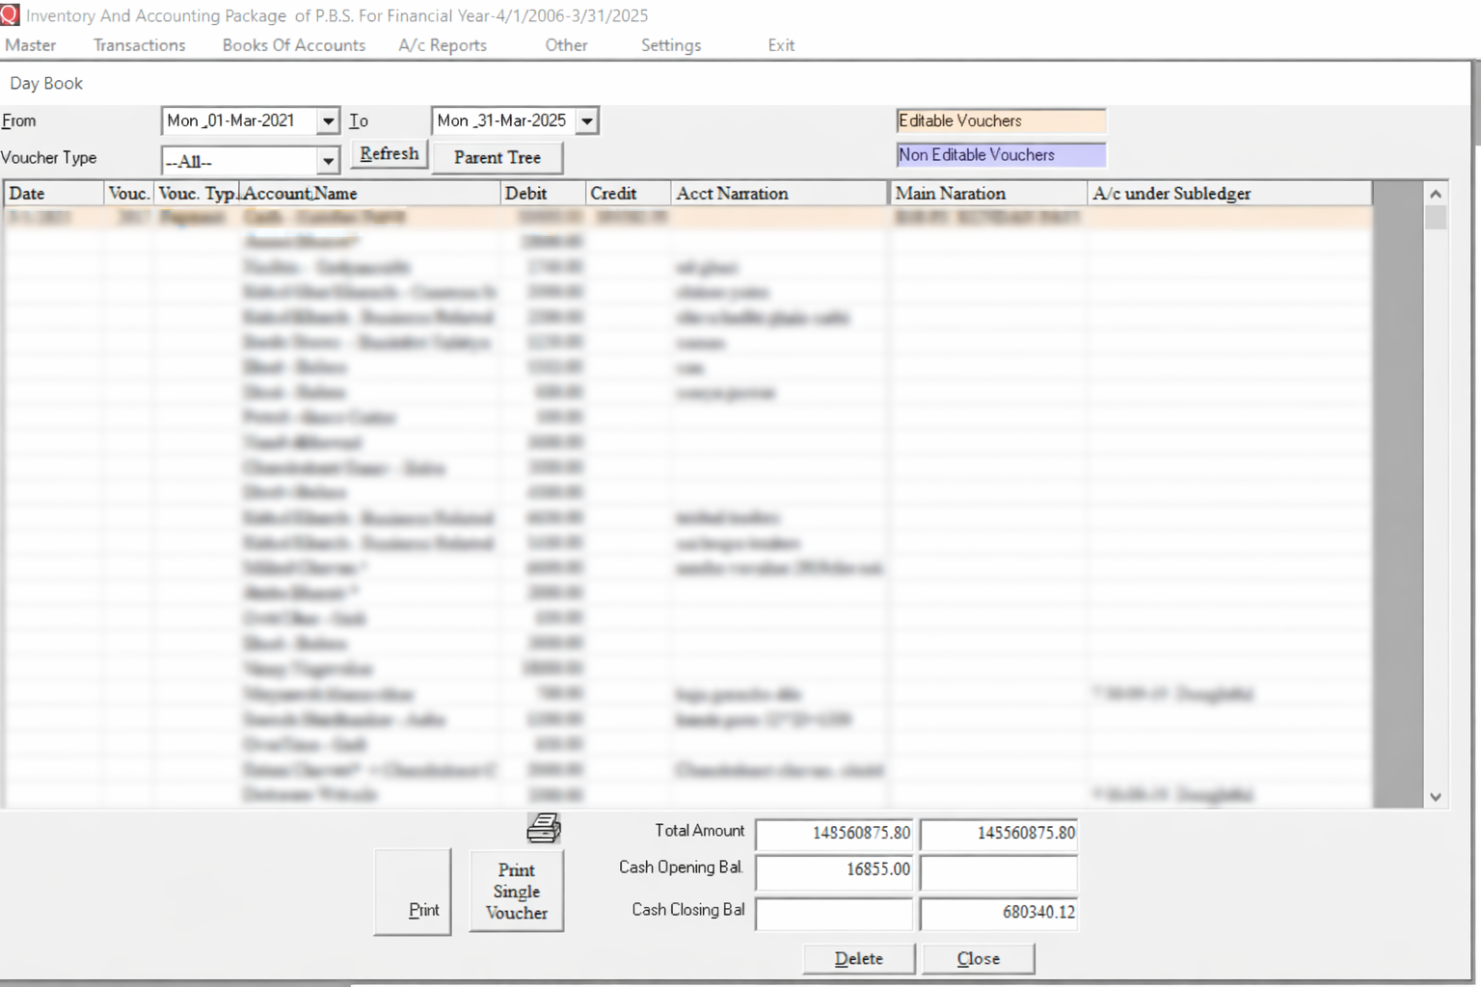Click the Total Amount label
This screenshot has height=987, width=1481.
pos(700,831)
